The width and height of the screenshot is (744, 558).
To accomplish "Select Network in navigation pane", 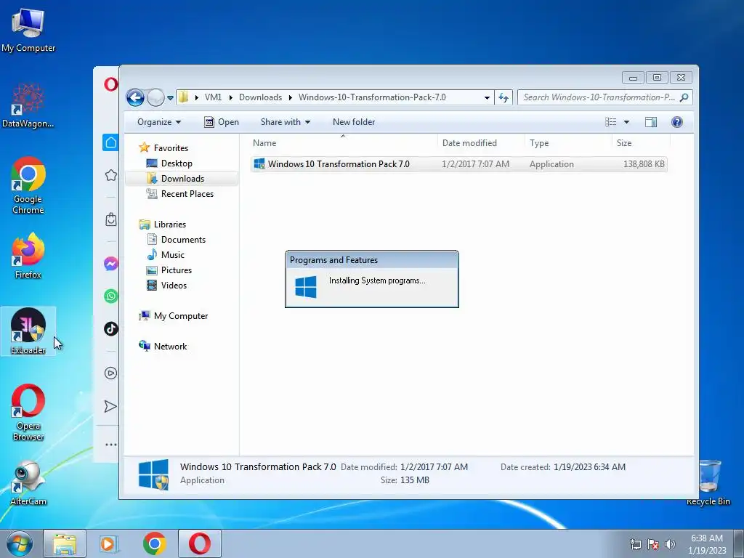I will (163, 347).
